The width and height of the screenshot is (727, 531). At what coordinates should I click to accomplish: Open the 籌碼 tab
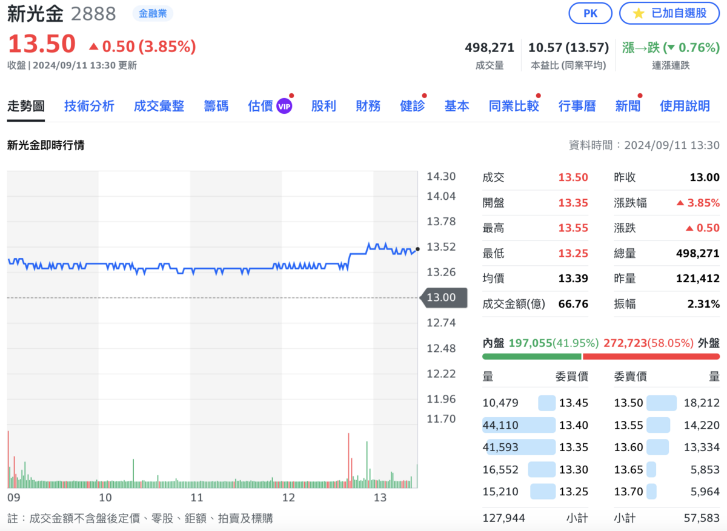[x=216, y=106]
